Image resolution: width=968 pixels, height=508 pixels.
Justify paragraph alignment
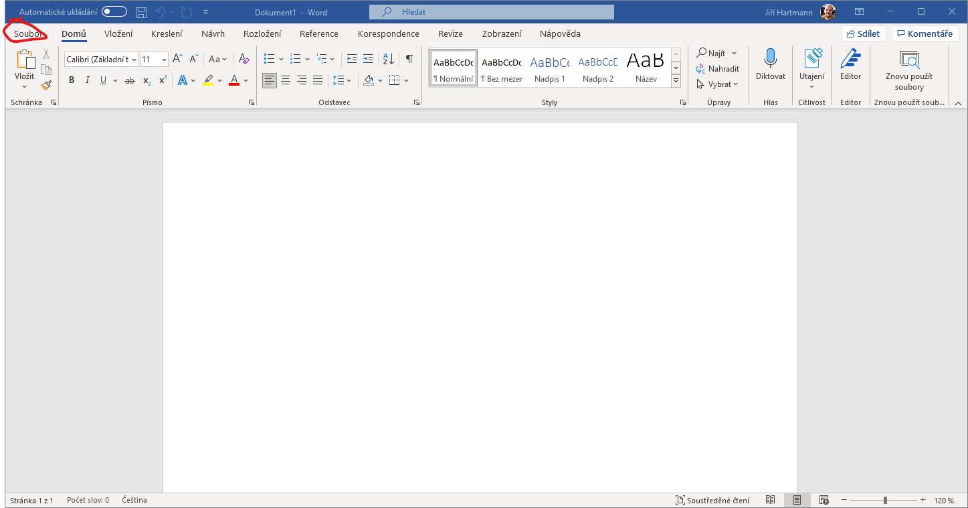[318, 80]
